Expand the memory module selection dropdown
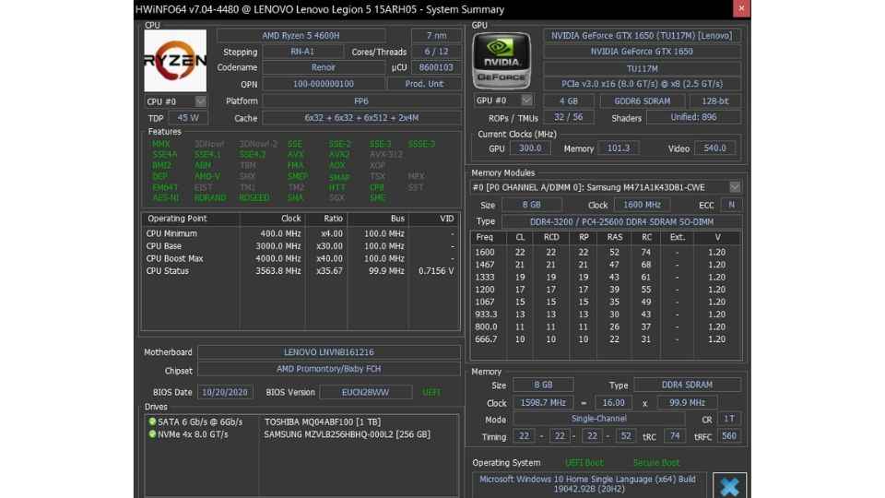 pyautogui.click(x=735, y=187)
